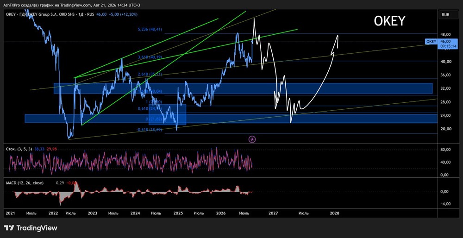Click the MACD (12, 26, close) indicator label

pos(25,183)
